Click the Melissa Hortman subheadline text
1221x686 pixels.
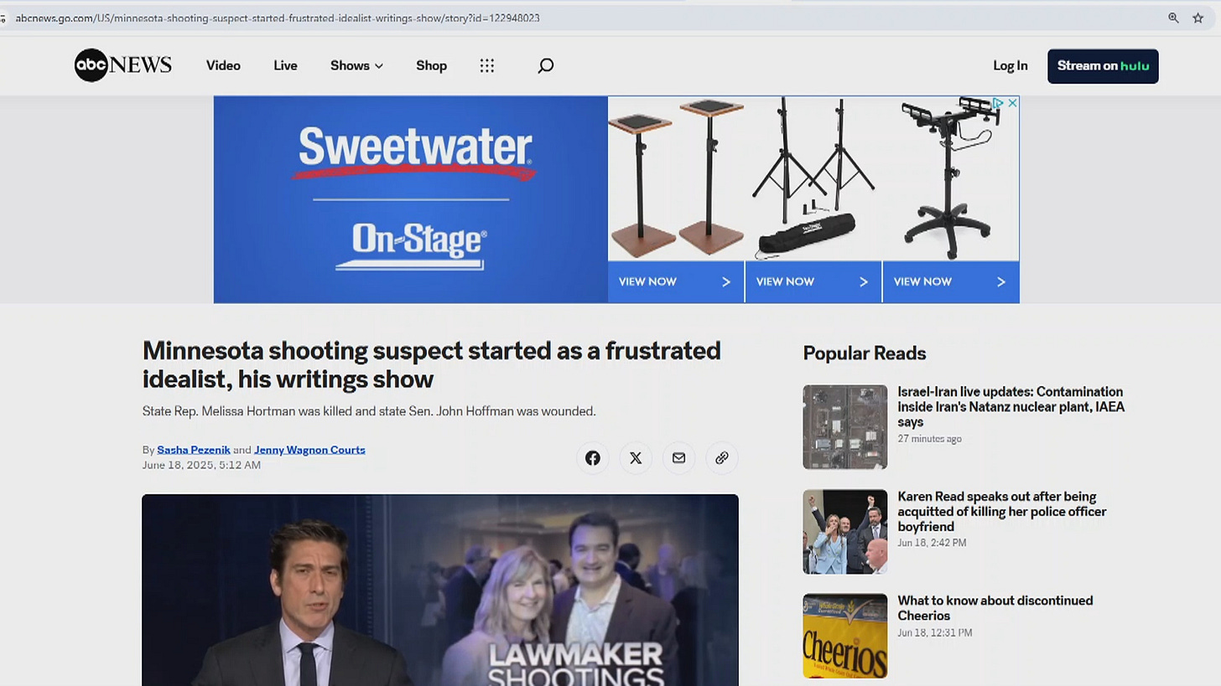(x=369, y=411)
